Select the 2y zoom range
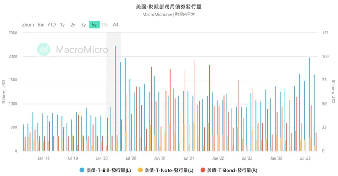Image resolution: width=338 pixels, height=176 pixels. pyautogui.click(x=73, y=25)
